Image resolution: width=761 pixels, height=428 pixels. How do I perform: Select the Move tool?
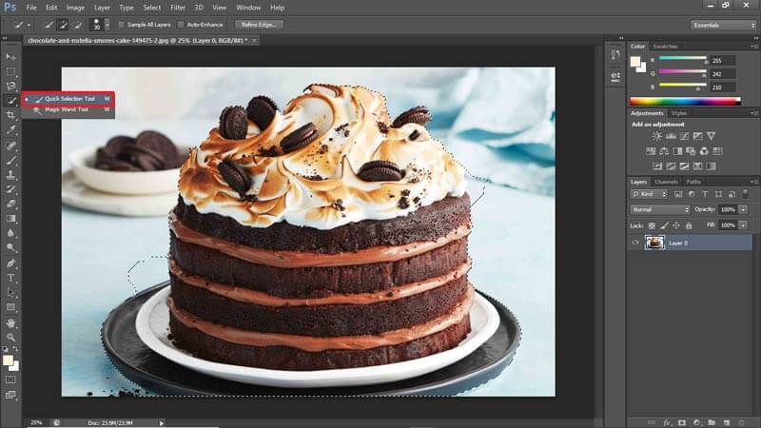11,57
